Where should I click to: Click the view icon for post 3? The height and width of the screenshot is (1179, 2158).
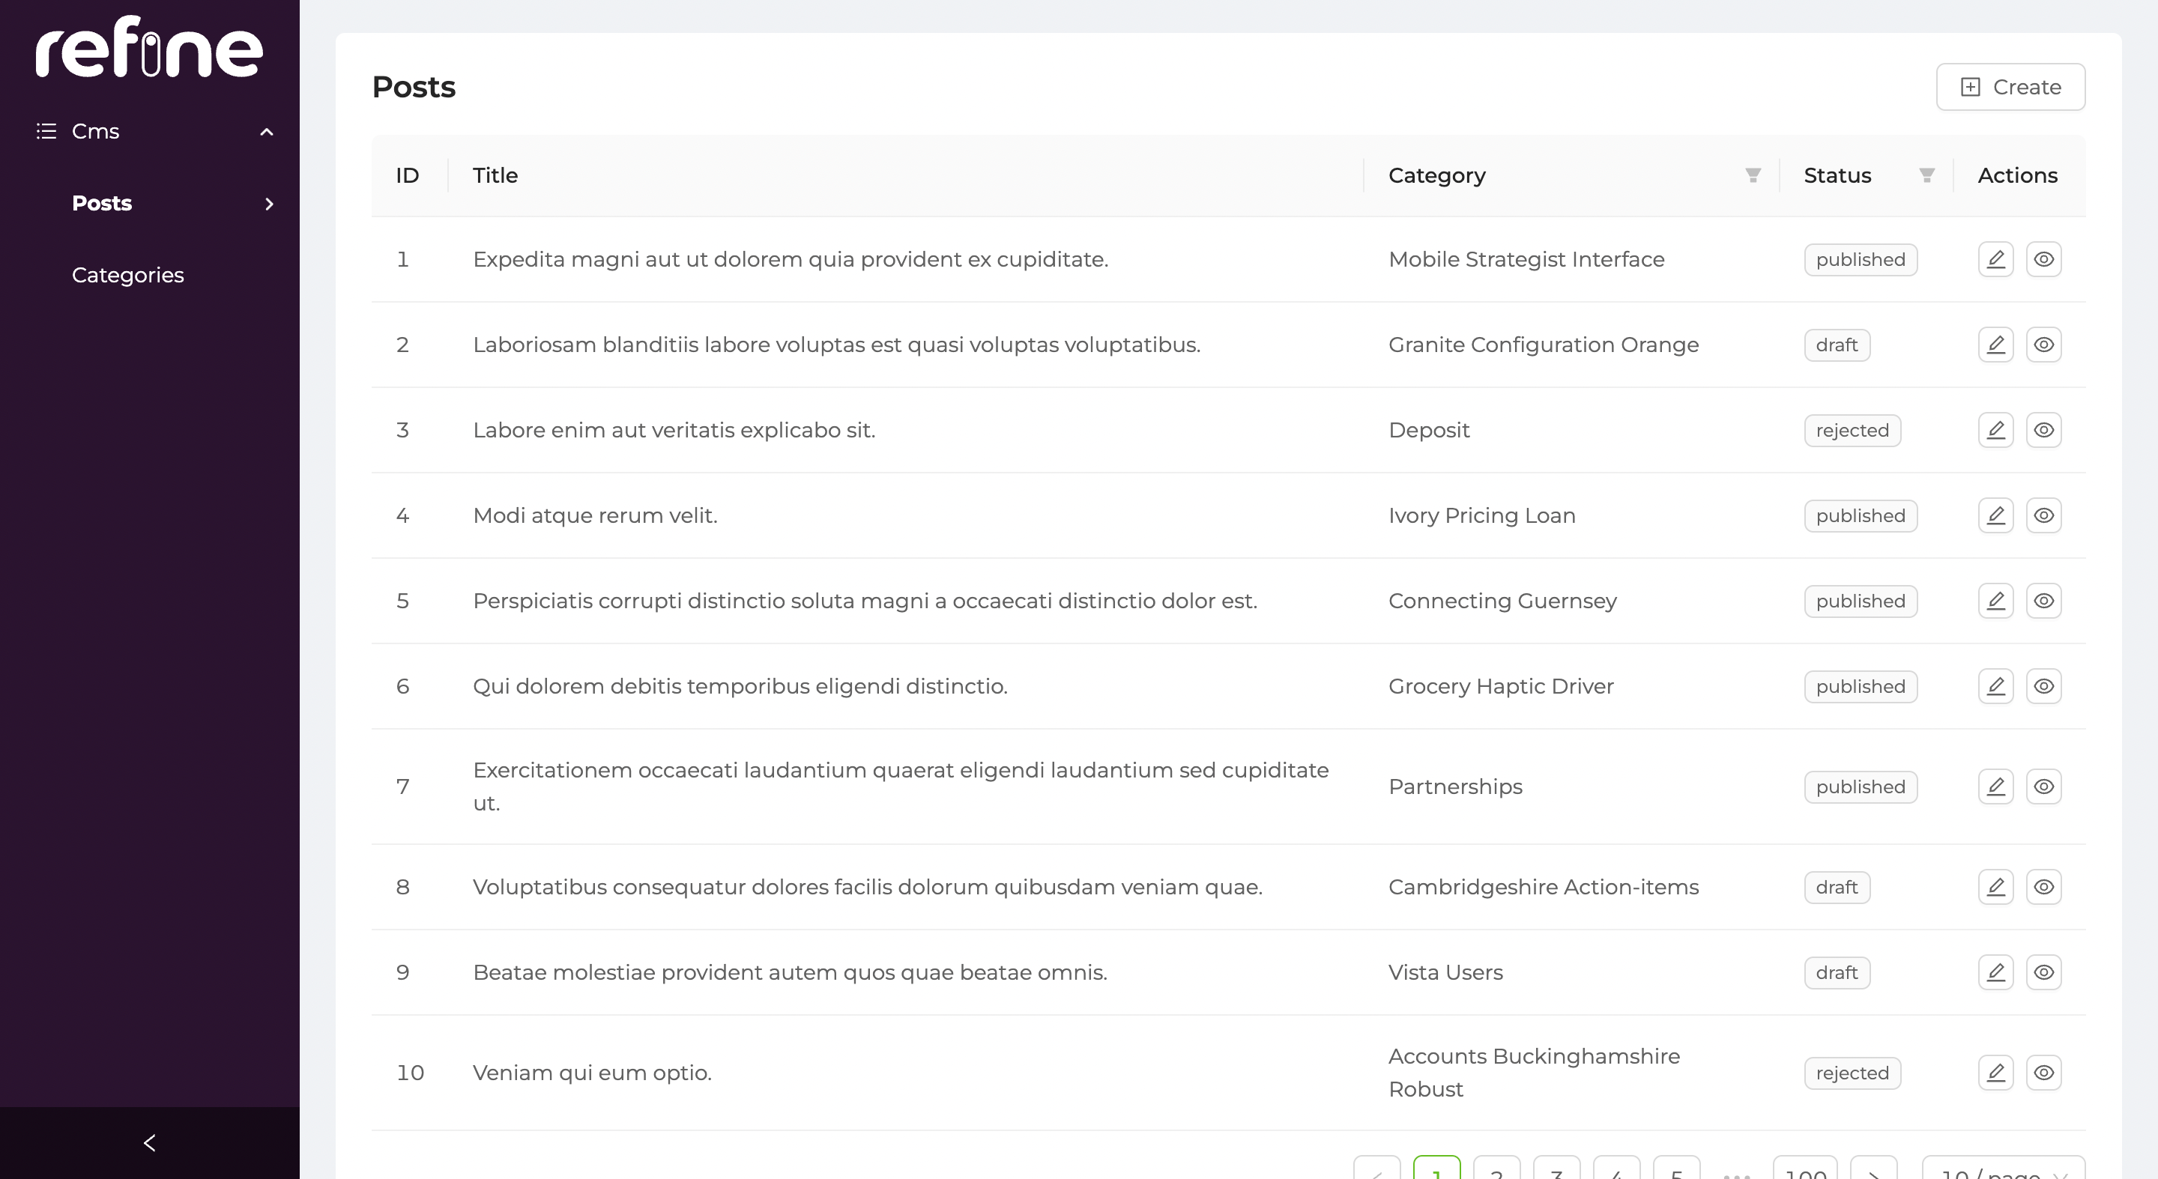tap(2043, 430)
